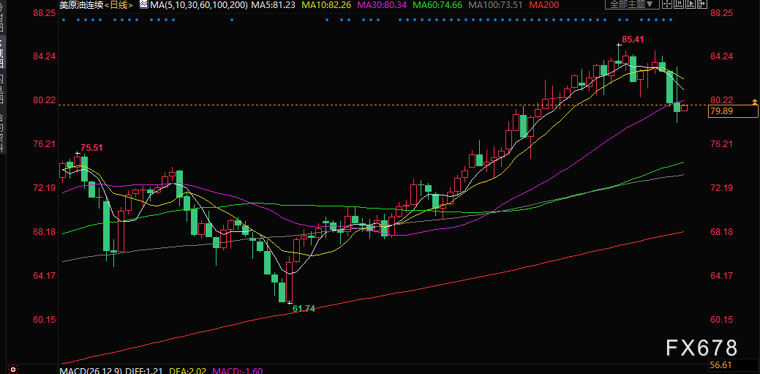Click the MACD(26,12,9) indicator label

[x=90, y=370]
